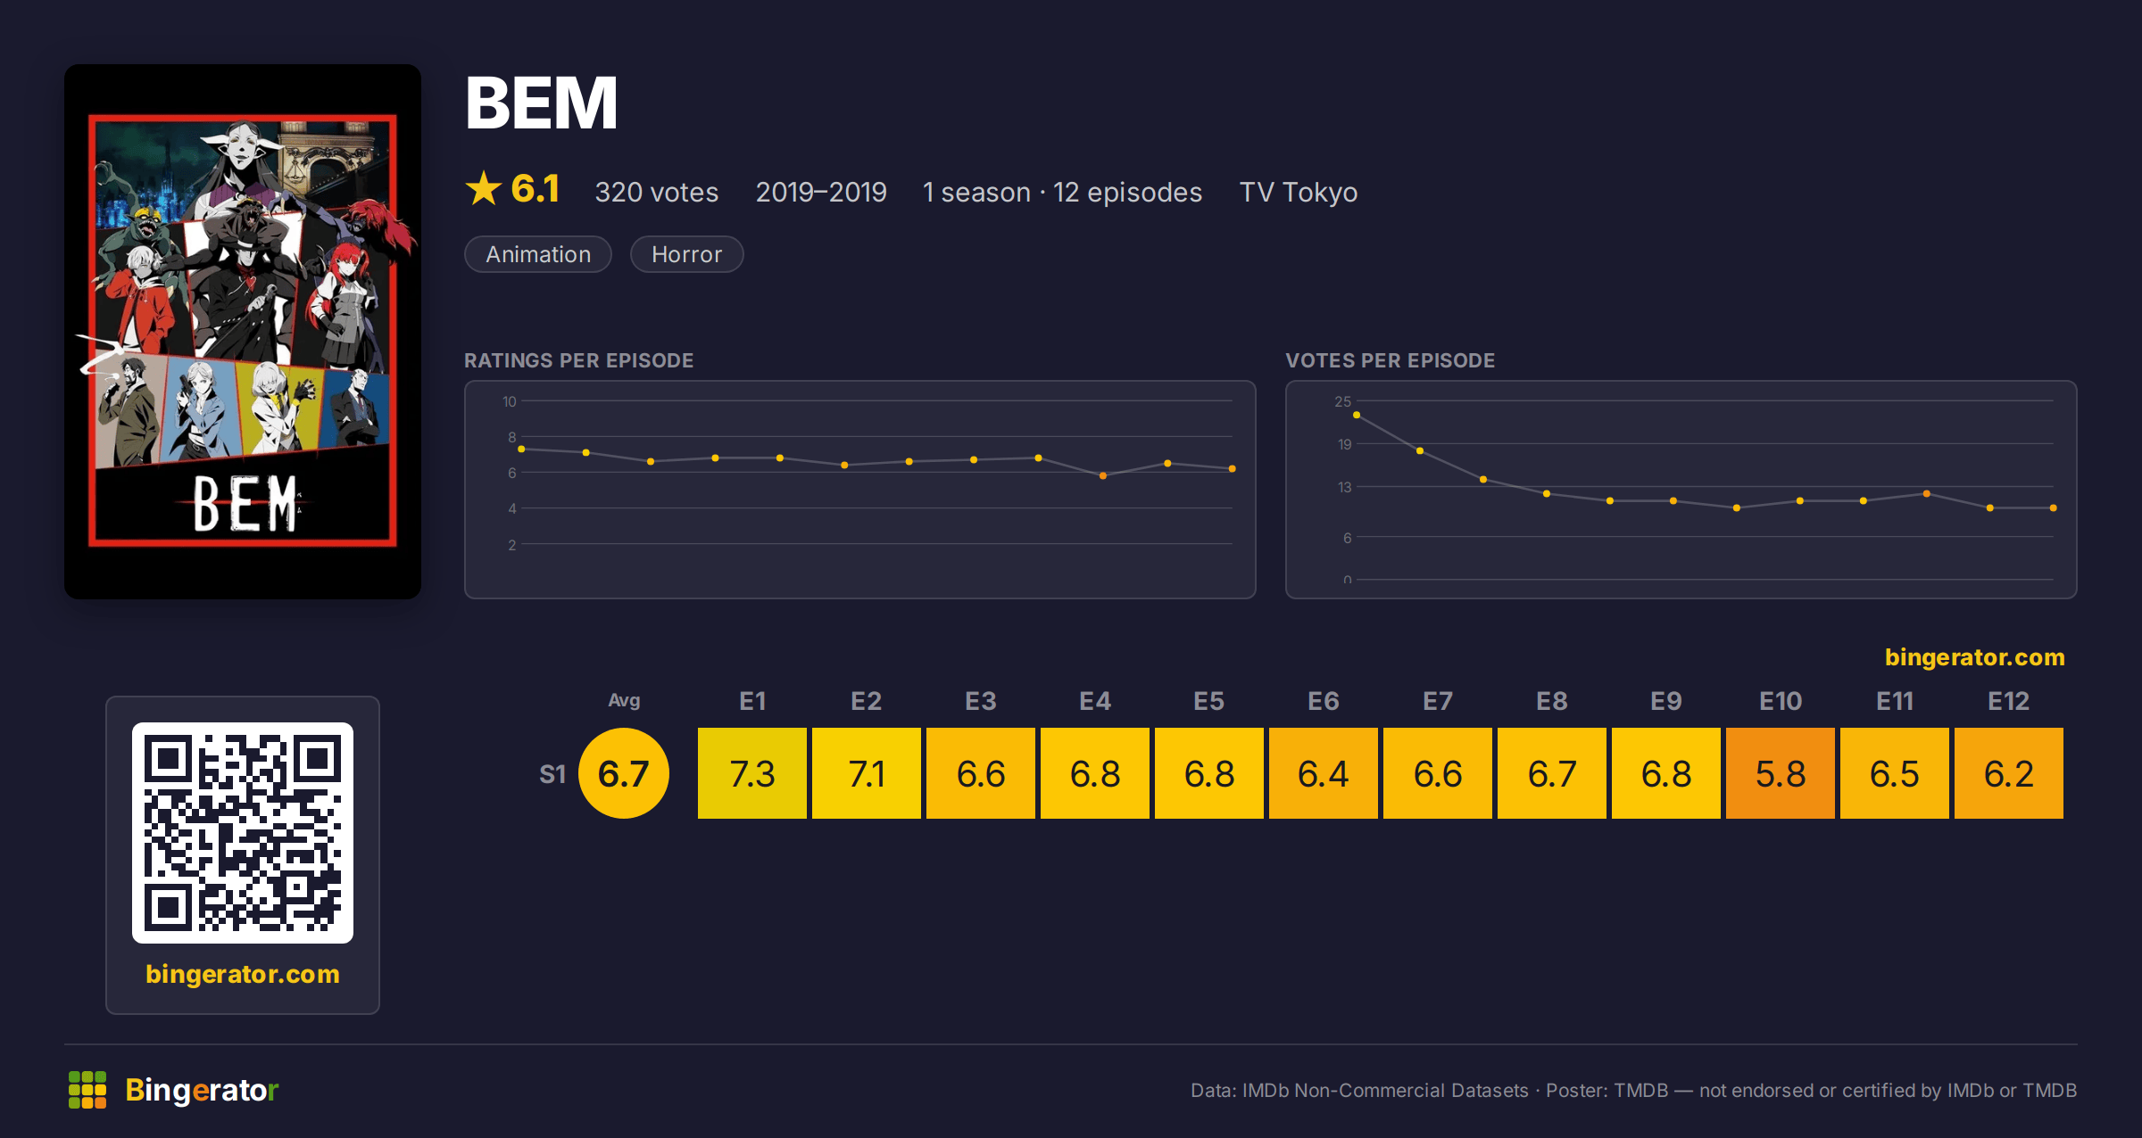This screenshot has height=1138, width=2142.
Task: Click the E12 tile rated 6.2
Action: 2009,773
